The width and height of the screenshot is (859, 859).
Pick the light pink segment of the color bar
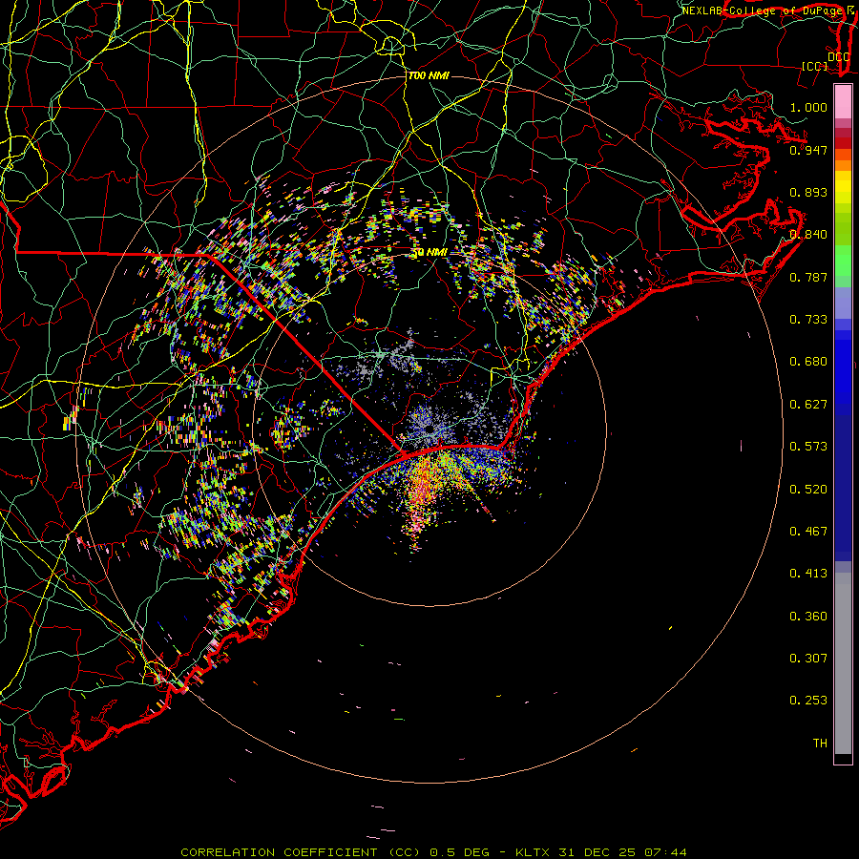843,102
